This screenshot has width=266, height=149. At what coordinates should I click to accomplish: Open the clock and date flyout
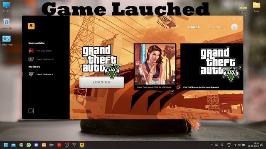click(253, 145)
